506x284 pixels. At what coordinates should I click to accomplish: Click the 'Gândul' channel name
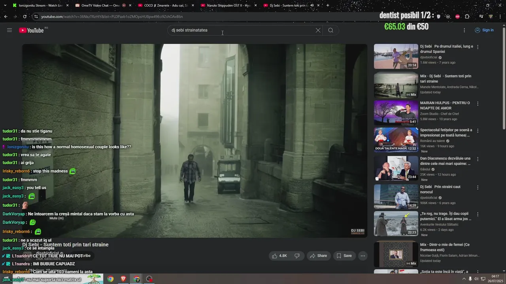[x=425, y=169]
